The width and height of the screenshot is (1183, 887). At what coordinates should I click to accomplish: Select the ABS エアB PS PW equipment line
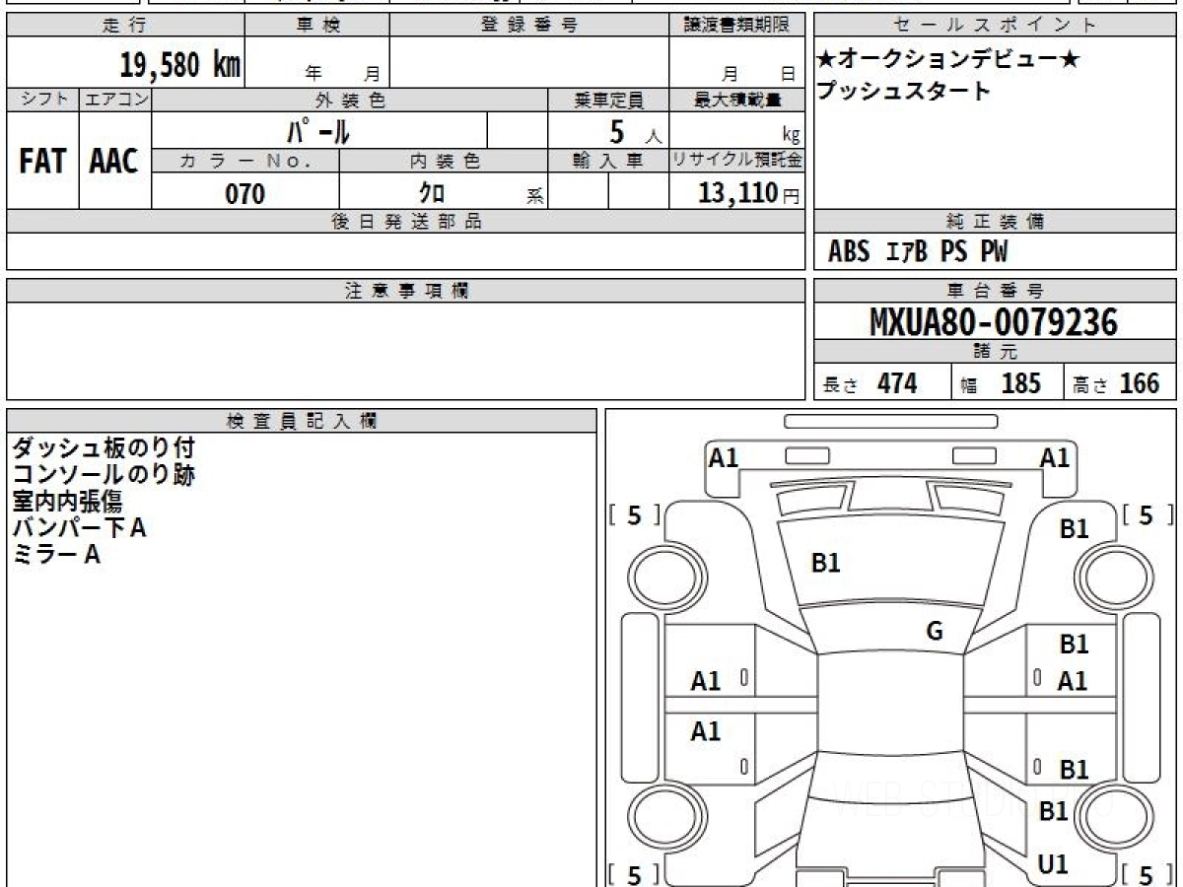(918, 252)
